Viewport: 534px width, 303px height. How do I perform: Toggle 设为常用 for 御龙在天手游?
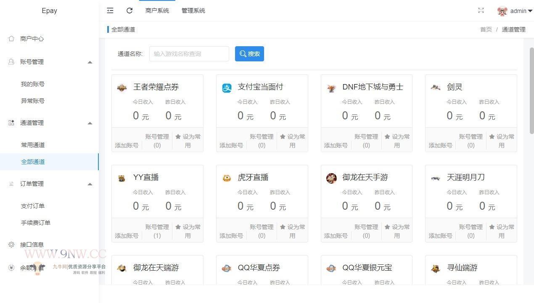(x=397, y=231)
